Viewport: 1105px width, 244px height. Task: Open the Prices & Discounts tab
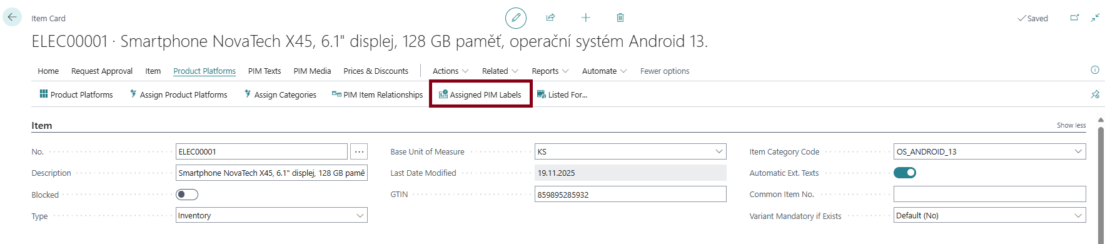(376, 71)
